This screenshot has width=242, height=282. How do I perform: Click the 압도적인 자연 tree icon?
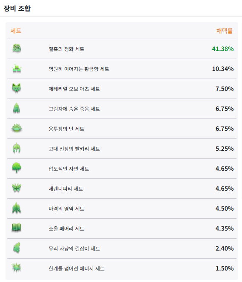coord(17,168)
